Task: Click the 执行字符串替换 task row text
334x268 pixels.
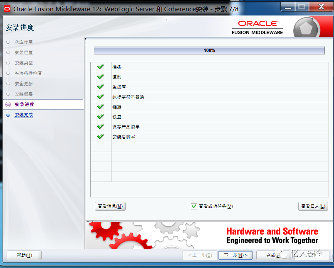Action: [x=128, y=97]
